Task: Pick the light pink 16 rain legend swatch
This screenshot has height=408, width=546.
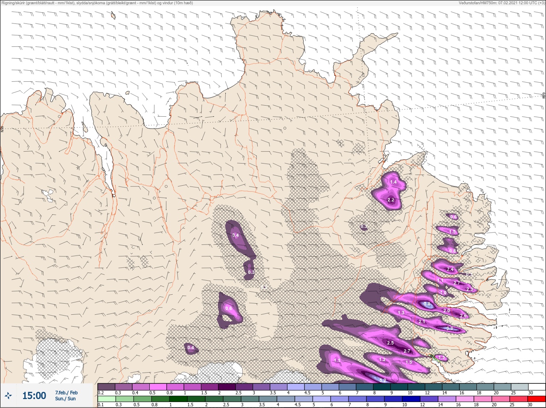Action: tap(465, 399)
